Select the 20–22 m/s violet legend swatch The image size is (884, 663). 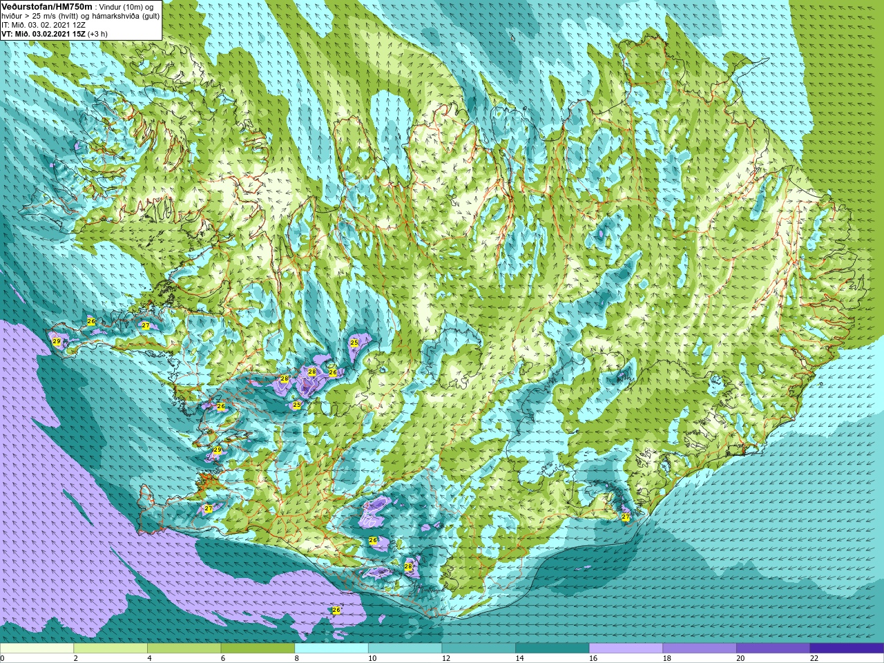tap(773, 648)
